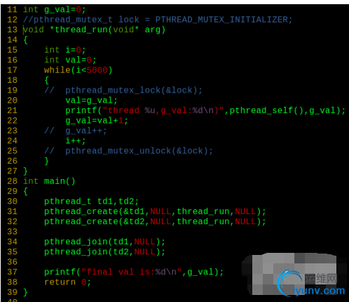This screenshot has width=349, height=302.
Task: Click the pthread_join(td1,NULL) call
Action: point(104,242)
